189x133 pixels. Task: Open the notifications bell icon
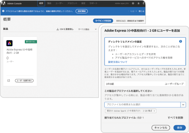pyautogui.click(x=139, y=3)
